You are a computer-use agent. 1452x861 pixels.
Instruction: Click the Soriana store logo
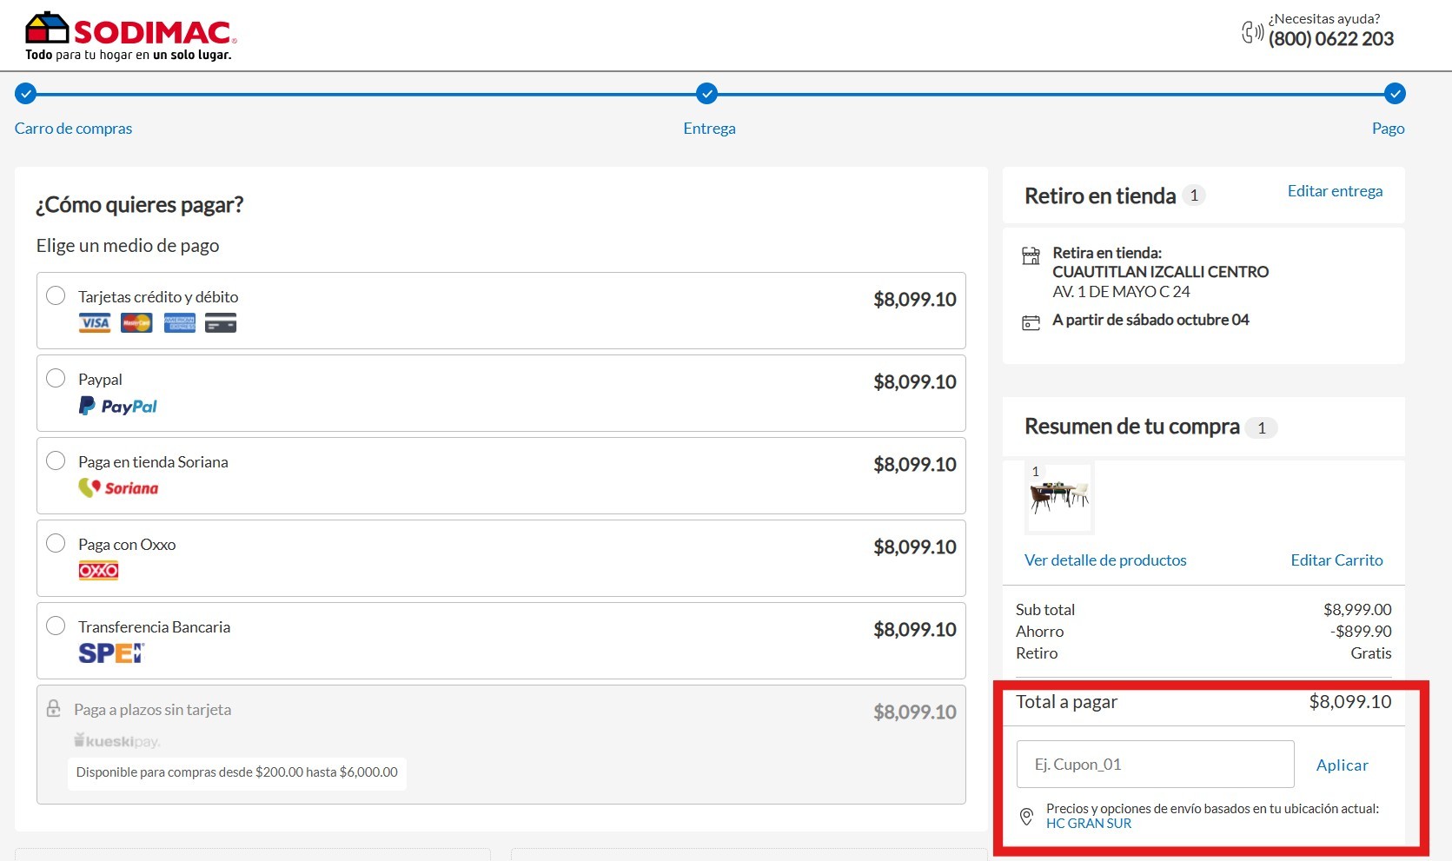point(118,488)
